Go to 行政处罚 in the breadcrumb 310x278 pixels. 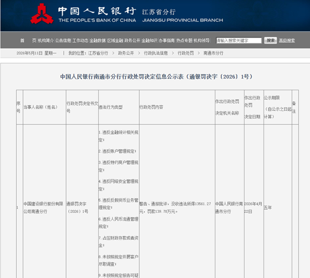186,53
